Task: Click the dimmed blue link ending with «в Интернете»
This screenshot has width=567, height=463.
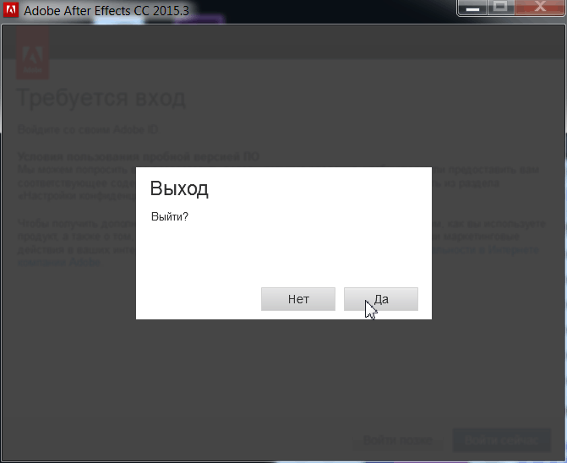Action: (486, 250)
